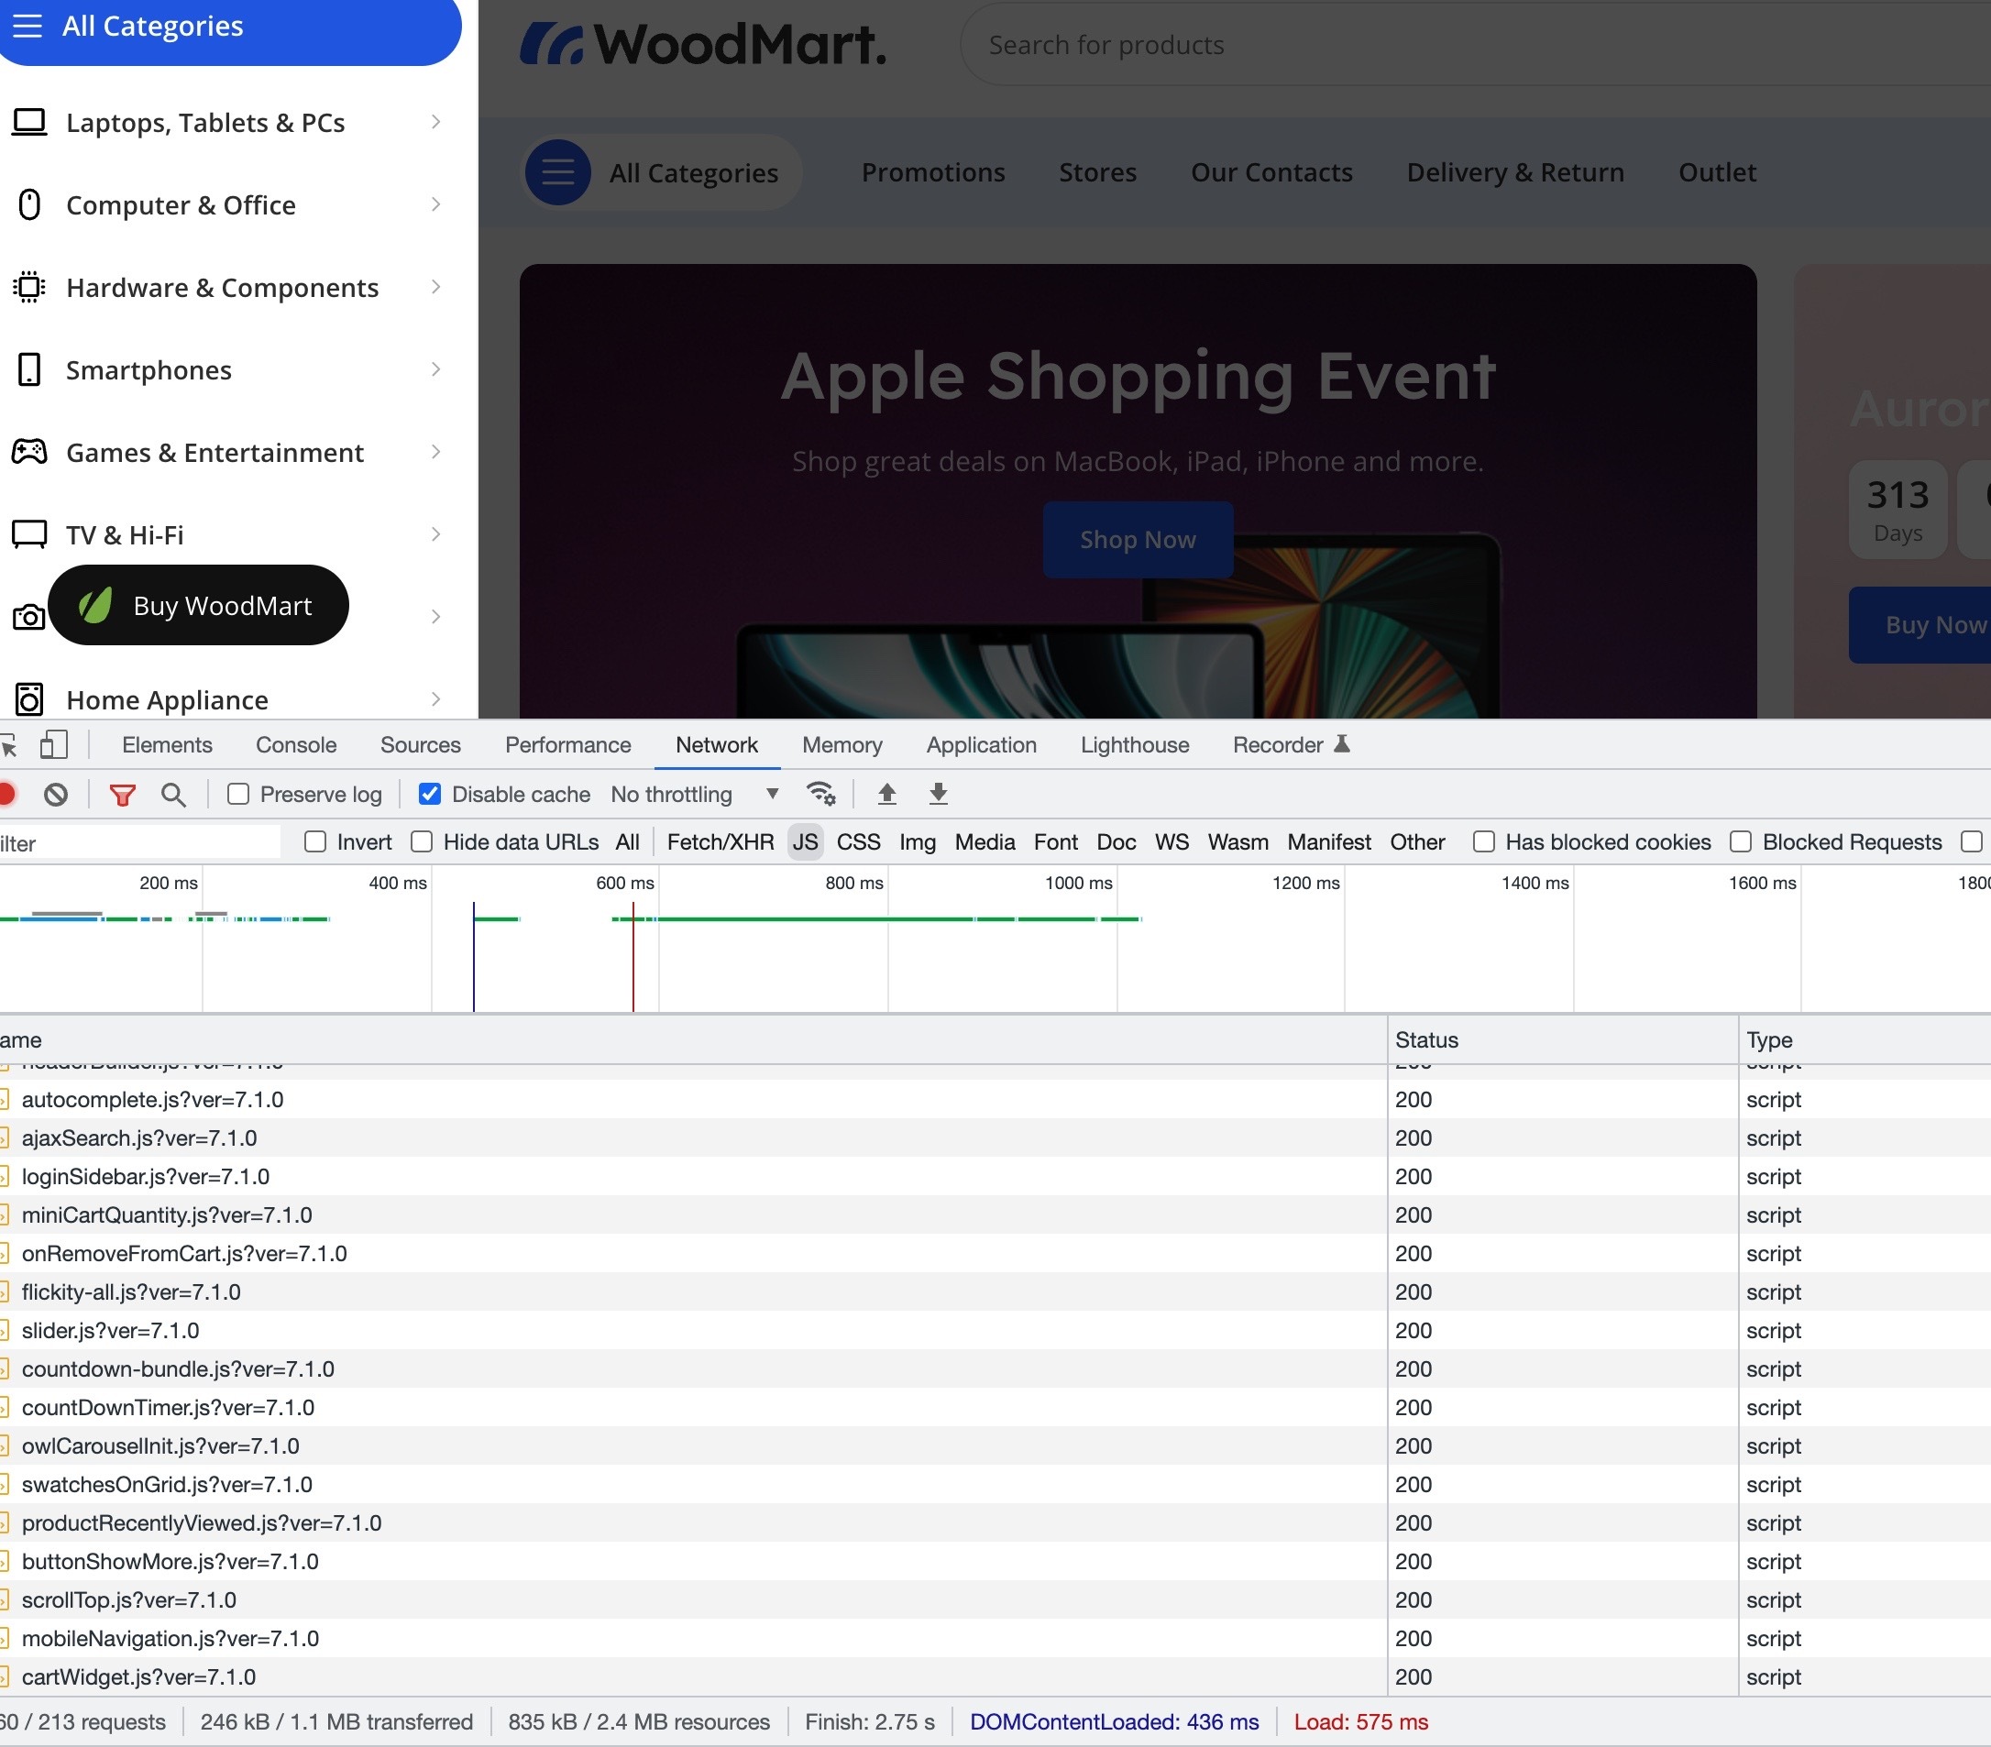Check the Hide data URLs checkbox

(422, 842)
